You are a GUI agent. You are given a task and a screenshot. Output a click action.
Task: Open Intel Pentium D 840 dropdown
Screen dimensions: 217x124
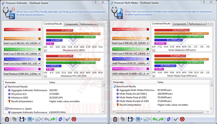pyautogui.click(x=22, y=74)
